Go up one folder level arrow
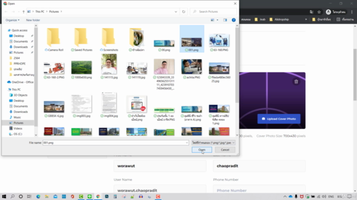This screenshot has height=200, width=357. click(23, 12)
